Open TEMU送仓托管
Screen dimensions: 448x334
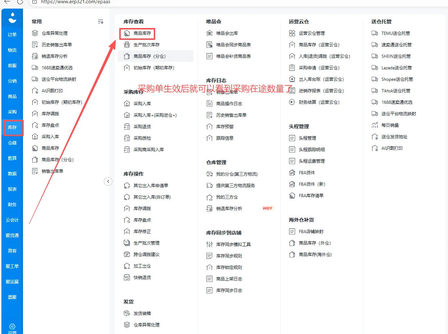(x=396, y=33)
